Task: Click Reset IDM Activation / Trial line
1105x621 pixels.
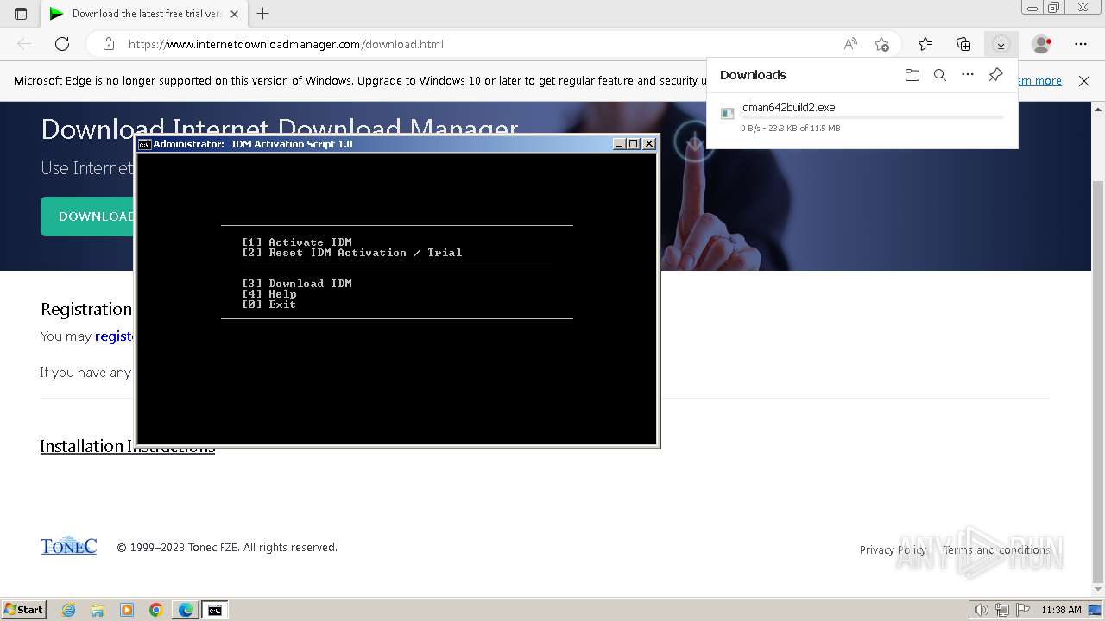Action: point(352,253)
